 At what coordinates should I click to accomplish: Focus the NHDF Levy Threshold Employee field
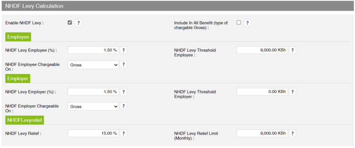pos(262,50)
